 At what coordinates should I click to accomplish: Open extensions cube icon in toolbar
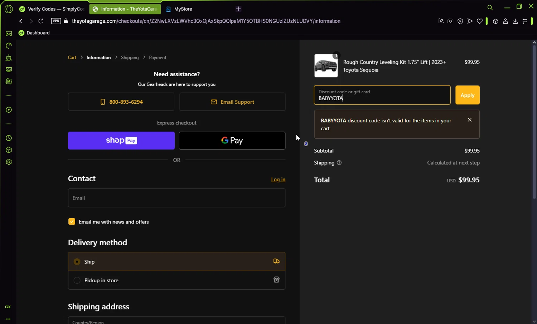tap(495, 21)
